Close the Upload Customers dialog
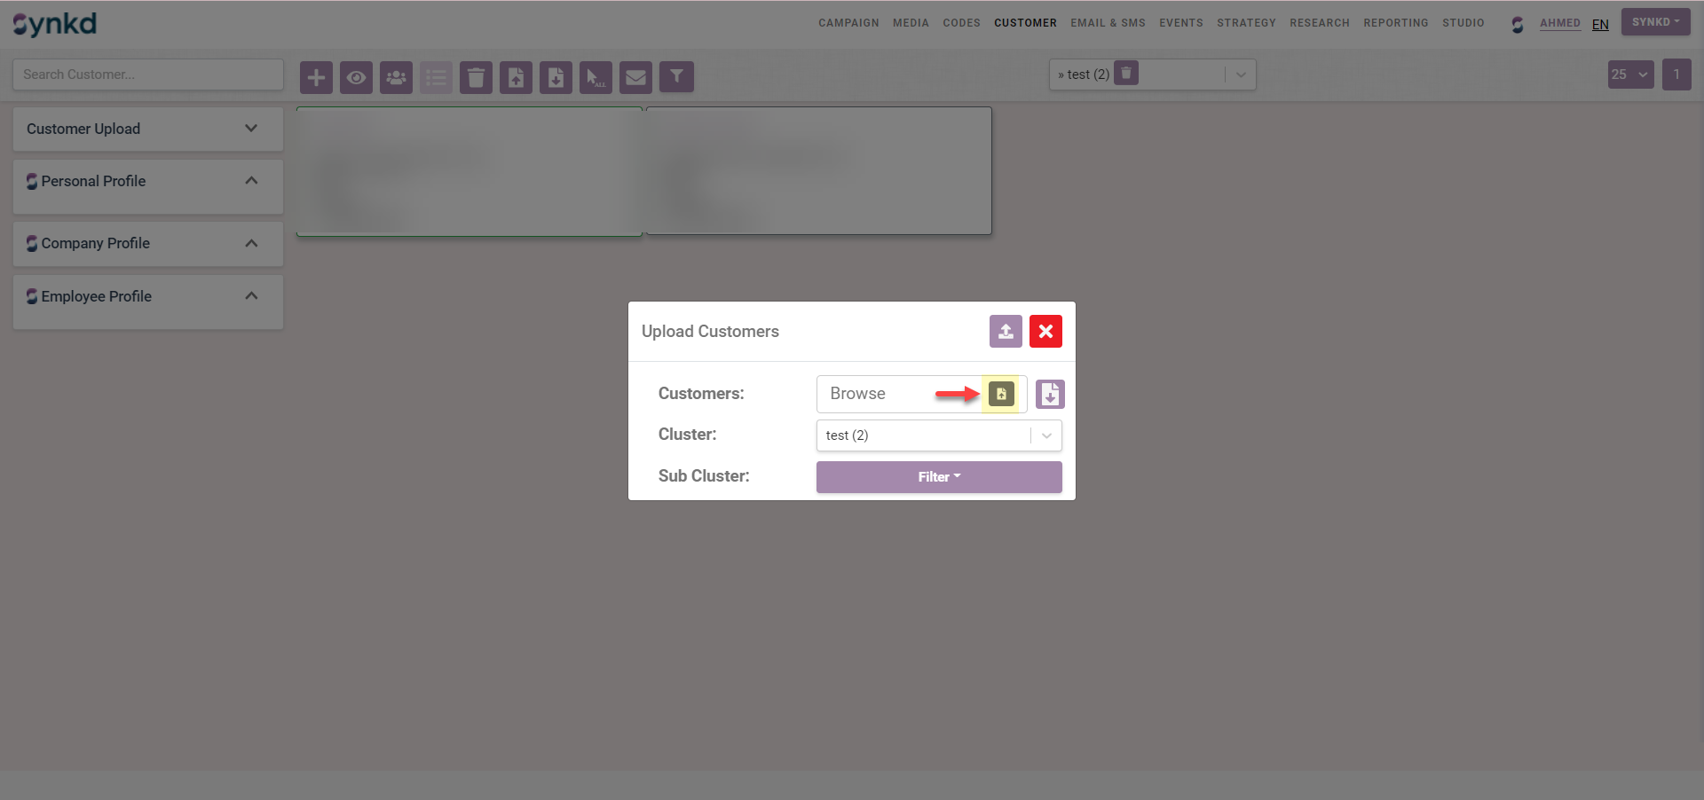Screen dimensions: 1704x800 tap(1045, 332)
